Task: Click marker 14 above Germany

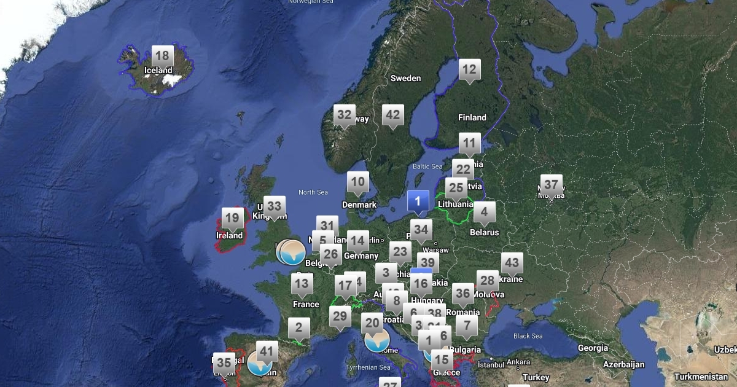Action: (357, 241)
